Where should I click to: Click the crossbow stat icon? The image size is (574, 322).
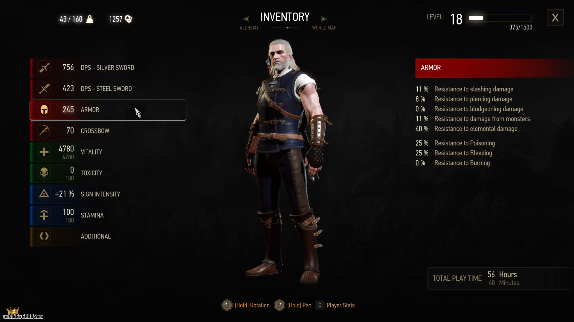point(44,131)
